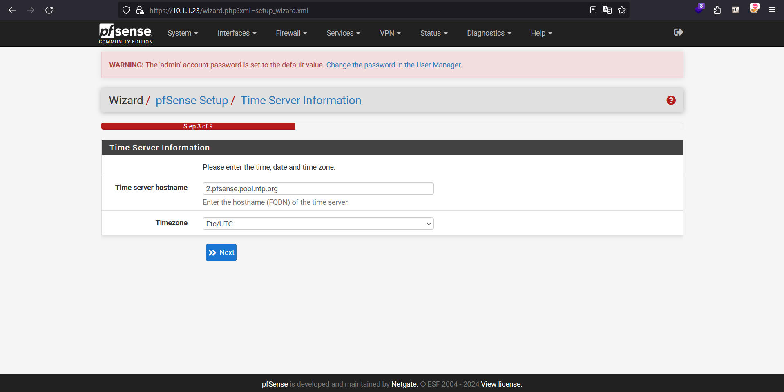
Task: Open the red help question mark icon
Action: point(671,101)
